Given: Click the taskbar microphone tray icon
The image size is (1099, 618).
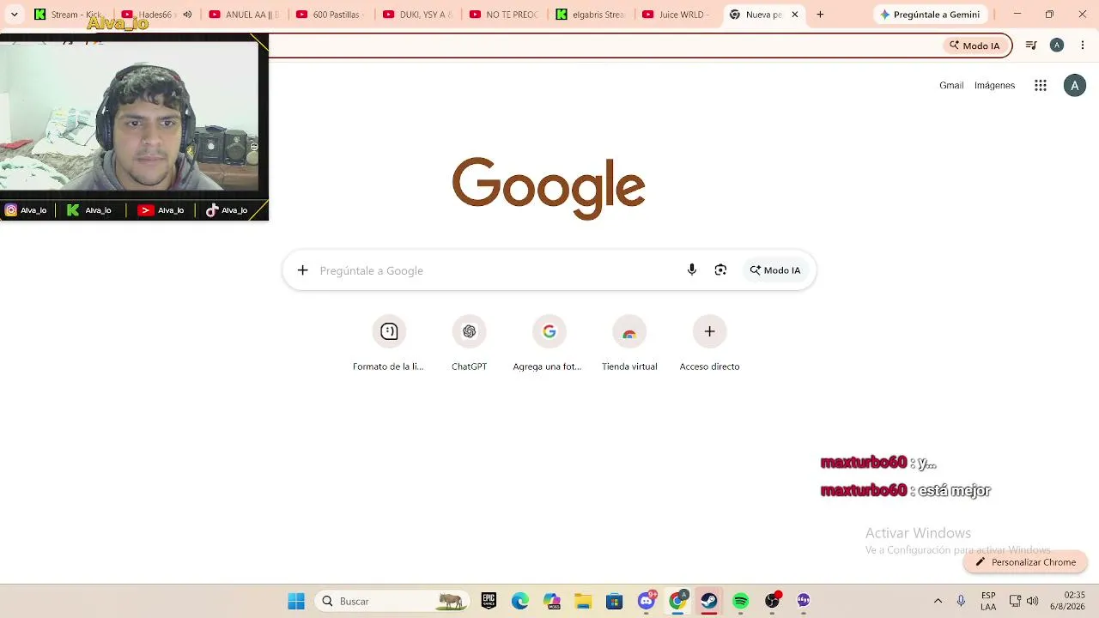Looking at the screenshot, I should pyautogui.click(x=961, y=601).
